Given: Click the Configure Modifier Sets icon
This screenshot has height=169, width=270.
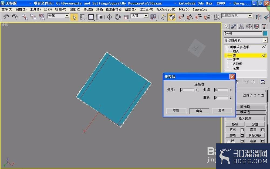Looking at the screenshot, I should (x=263, y=82).
